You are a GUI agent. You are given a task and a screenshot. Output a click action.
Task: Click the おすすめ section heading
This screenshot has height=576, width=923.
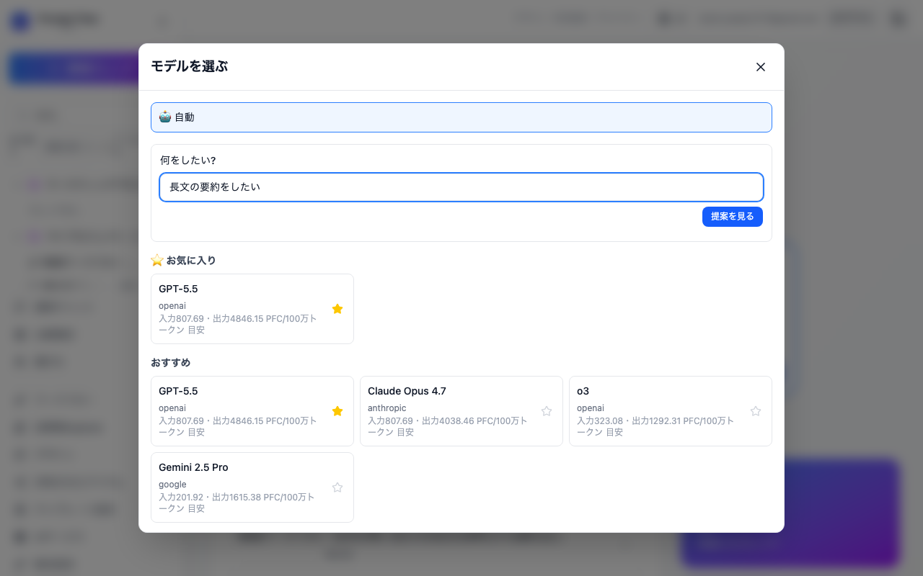click(171, 362)
